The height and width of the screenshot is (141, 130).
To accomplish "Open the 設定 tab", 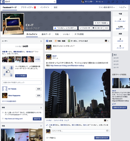I will [56, 7].
